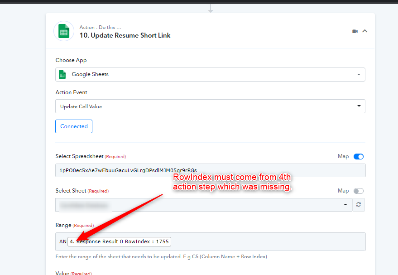Click the video camera tutorial icon

[x=355, y=31]
